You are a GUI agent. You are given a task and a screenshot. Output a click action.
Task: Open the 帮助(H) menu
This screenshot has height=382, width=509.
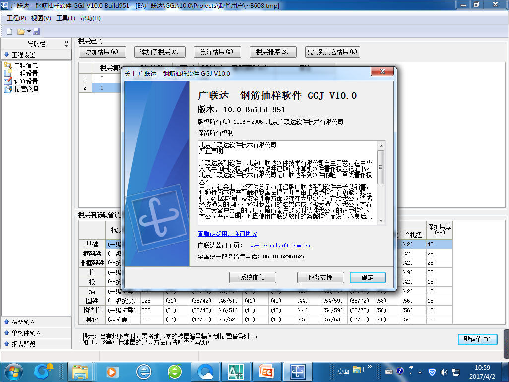pyautogui.click(x=91, y=18)
